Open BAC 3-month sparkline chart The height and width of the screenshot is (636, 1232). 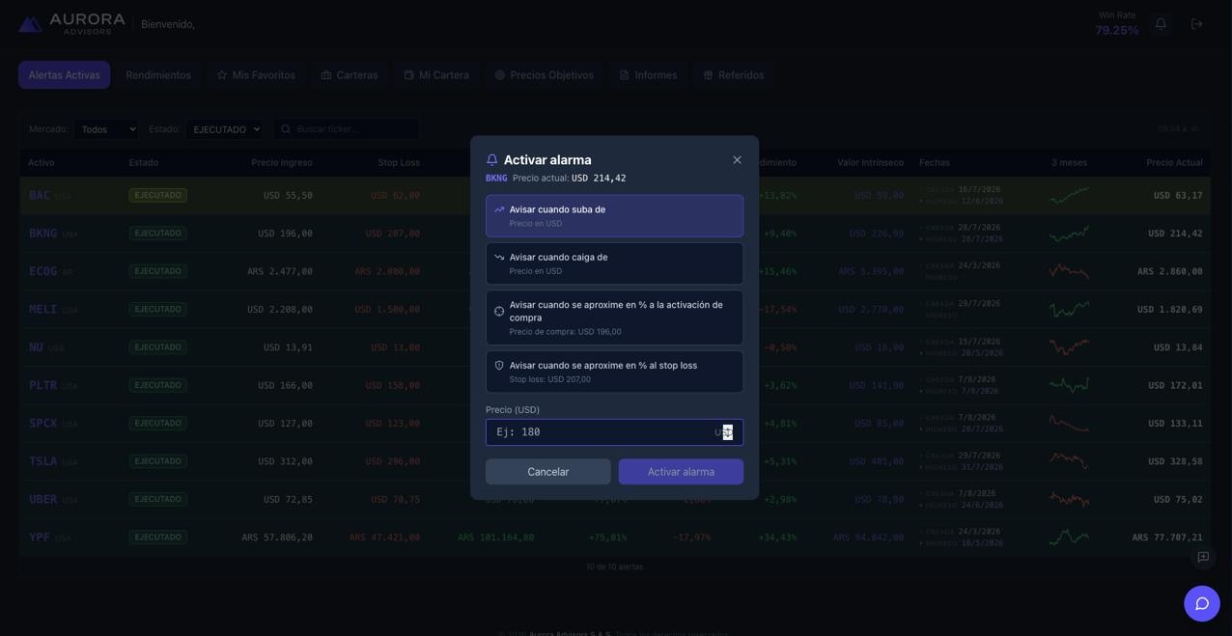(x=1069, y=195)
